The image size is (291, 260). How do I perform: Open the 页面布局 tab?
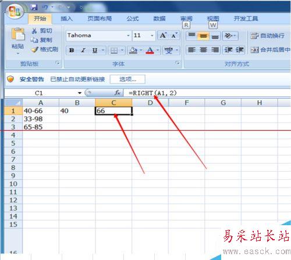coord(100,19)
